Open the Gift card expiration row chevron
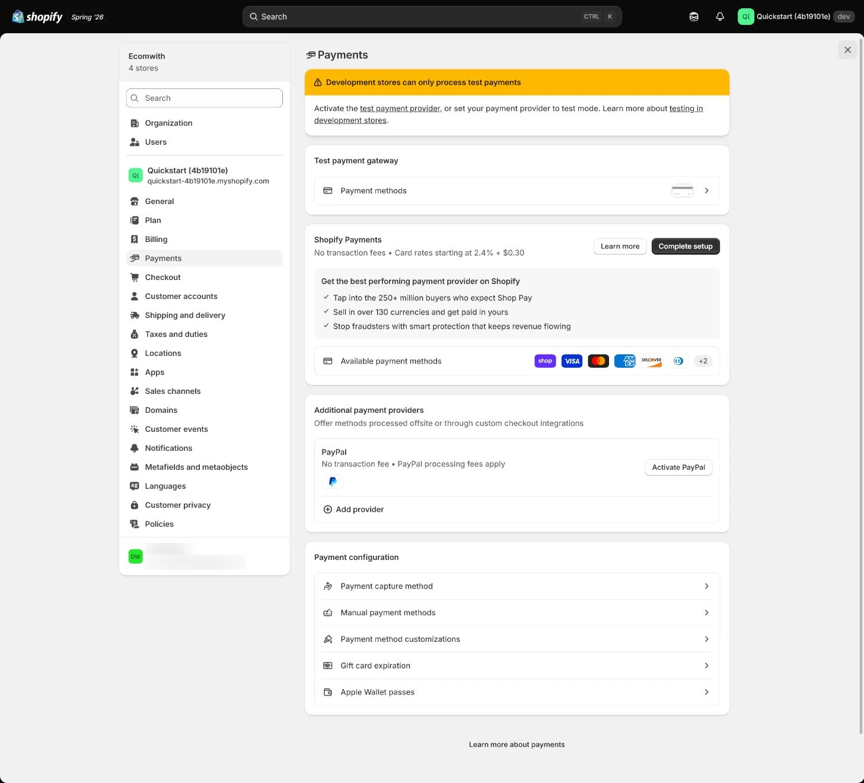The image size is (864, 783). pyautogui.click(x=707, y=666)
